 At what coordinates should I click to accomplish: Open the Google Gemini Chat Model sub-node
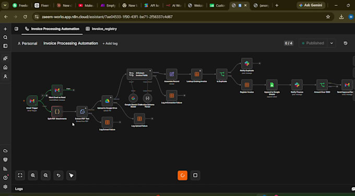point(133,98)
